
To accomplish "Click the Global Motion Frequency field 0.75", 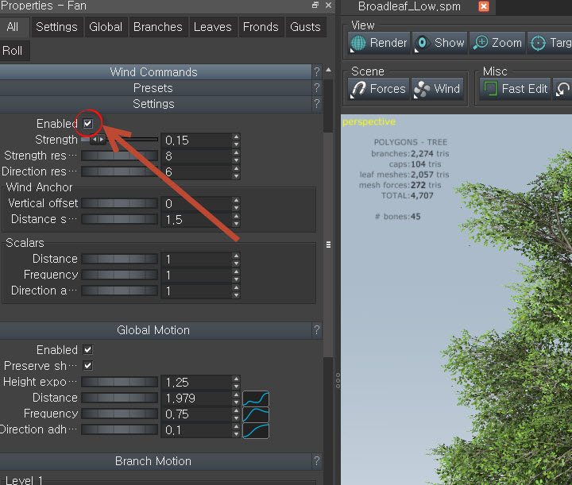I will point(196,414).
